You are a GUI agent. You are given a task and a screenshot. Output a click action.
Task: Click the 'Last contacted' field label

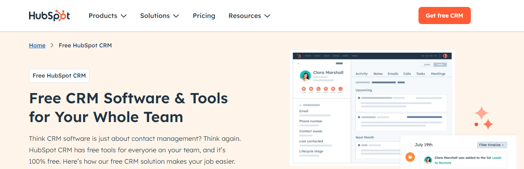(311, 141)
